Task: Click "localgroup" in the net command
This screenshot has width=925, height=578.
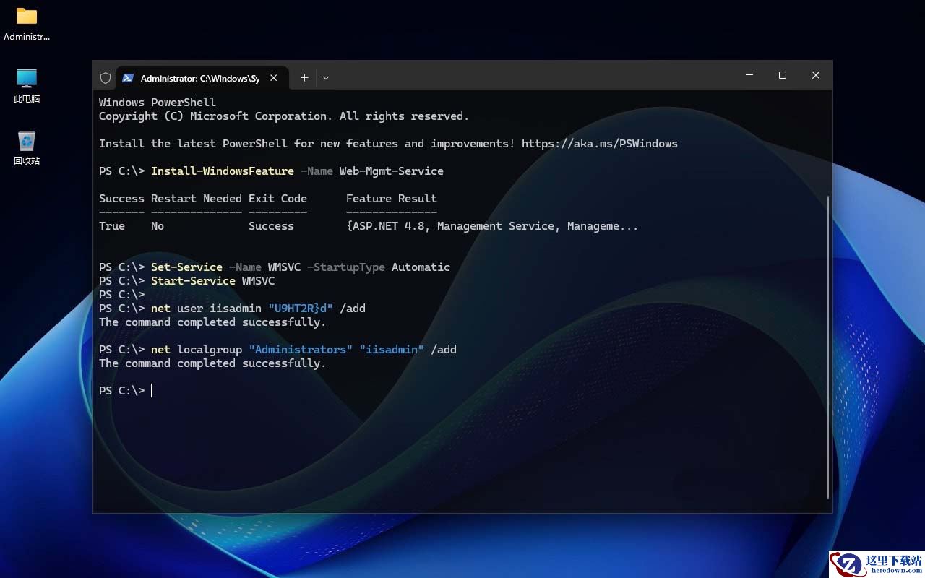Action: click(210, 350)
